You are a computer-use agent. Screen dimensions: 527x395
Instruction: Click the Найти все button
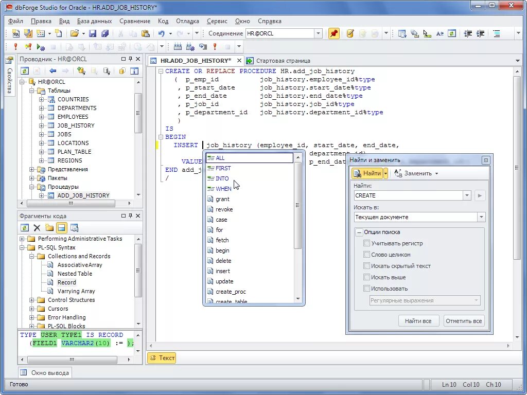[418, 321]
